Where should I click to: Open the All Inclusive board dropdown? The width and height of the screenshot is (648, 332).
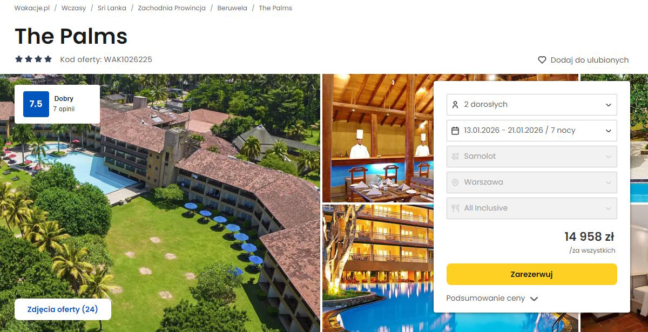pyautogui.click(x=532, y=208)
